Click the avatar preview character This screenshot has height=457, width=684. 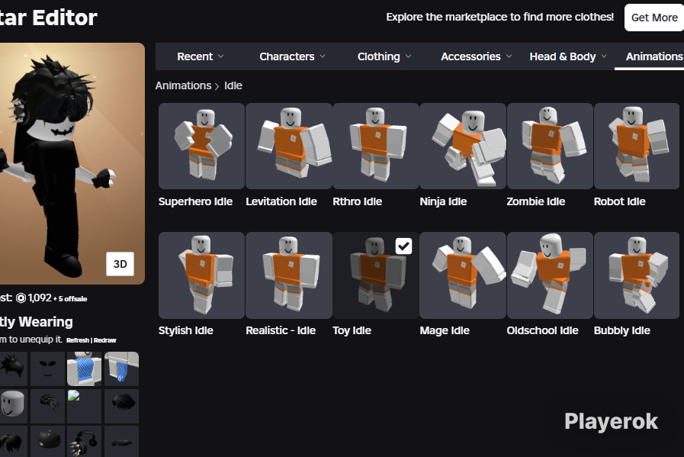click(x=55, y=166)
